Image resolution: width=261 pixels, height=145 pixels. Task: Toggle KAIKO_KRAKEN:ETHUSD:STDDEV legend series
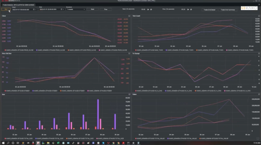coord(45,91)
